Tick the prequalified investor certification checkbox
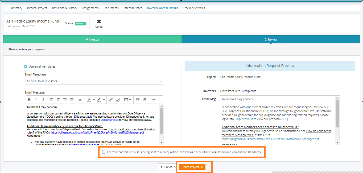This screenshot has height=173, width=363. 104,152
